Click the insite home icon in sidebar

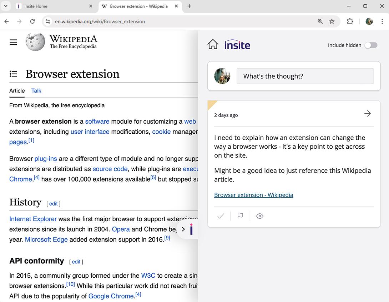click(213, 45)
